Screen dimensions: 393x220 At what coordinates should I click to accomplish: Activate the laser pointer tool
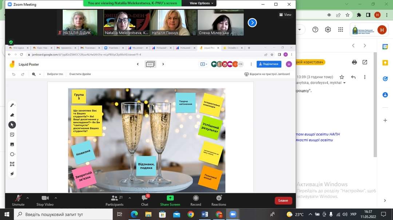click(12, 174)
